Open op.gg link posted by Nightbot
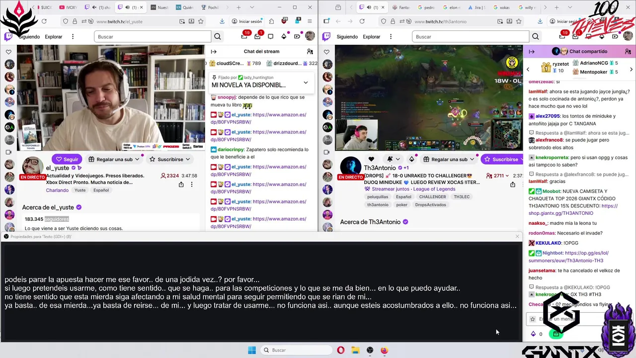 tap(569, 257)
